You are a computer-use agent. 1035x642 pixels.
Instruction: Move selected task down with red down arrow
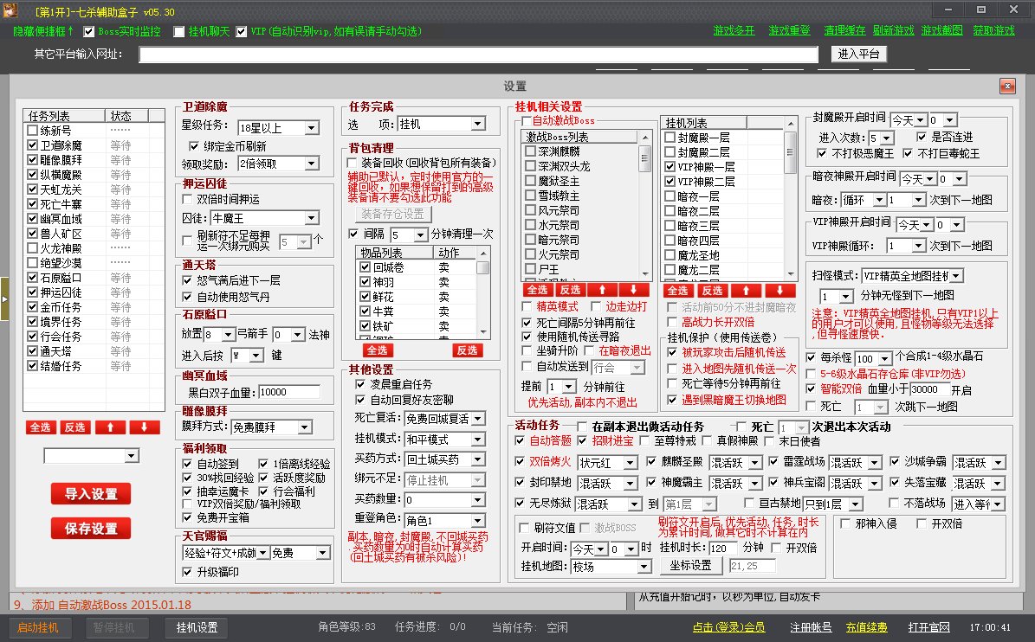pos(146,427)
